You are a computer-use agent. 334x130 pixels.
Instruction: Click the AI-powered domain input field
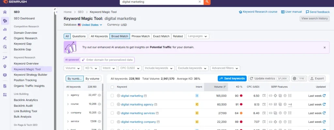tap(107, 60)
